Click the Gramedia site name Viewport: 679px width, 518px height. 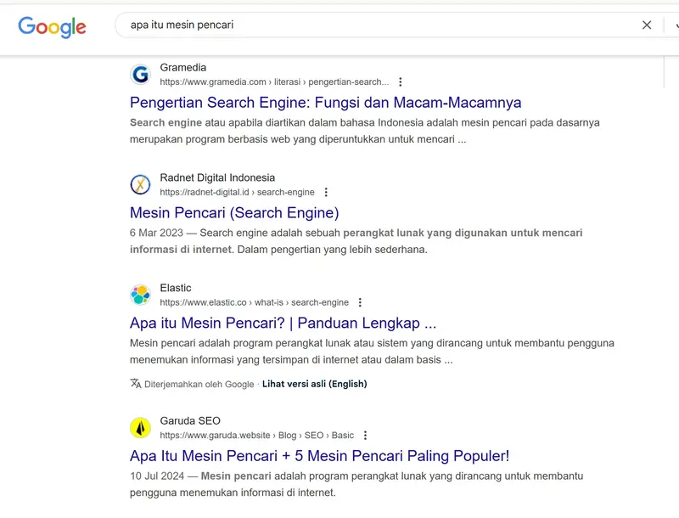click(183, 68)
